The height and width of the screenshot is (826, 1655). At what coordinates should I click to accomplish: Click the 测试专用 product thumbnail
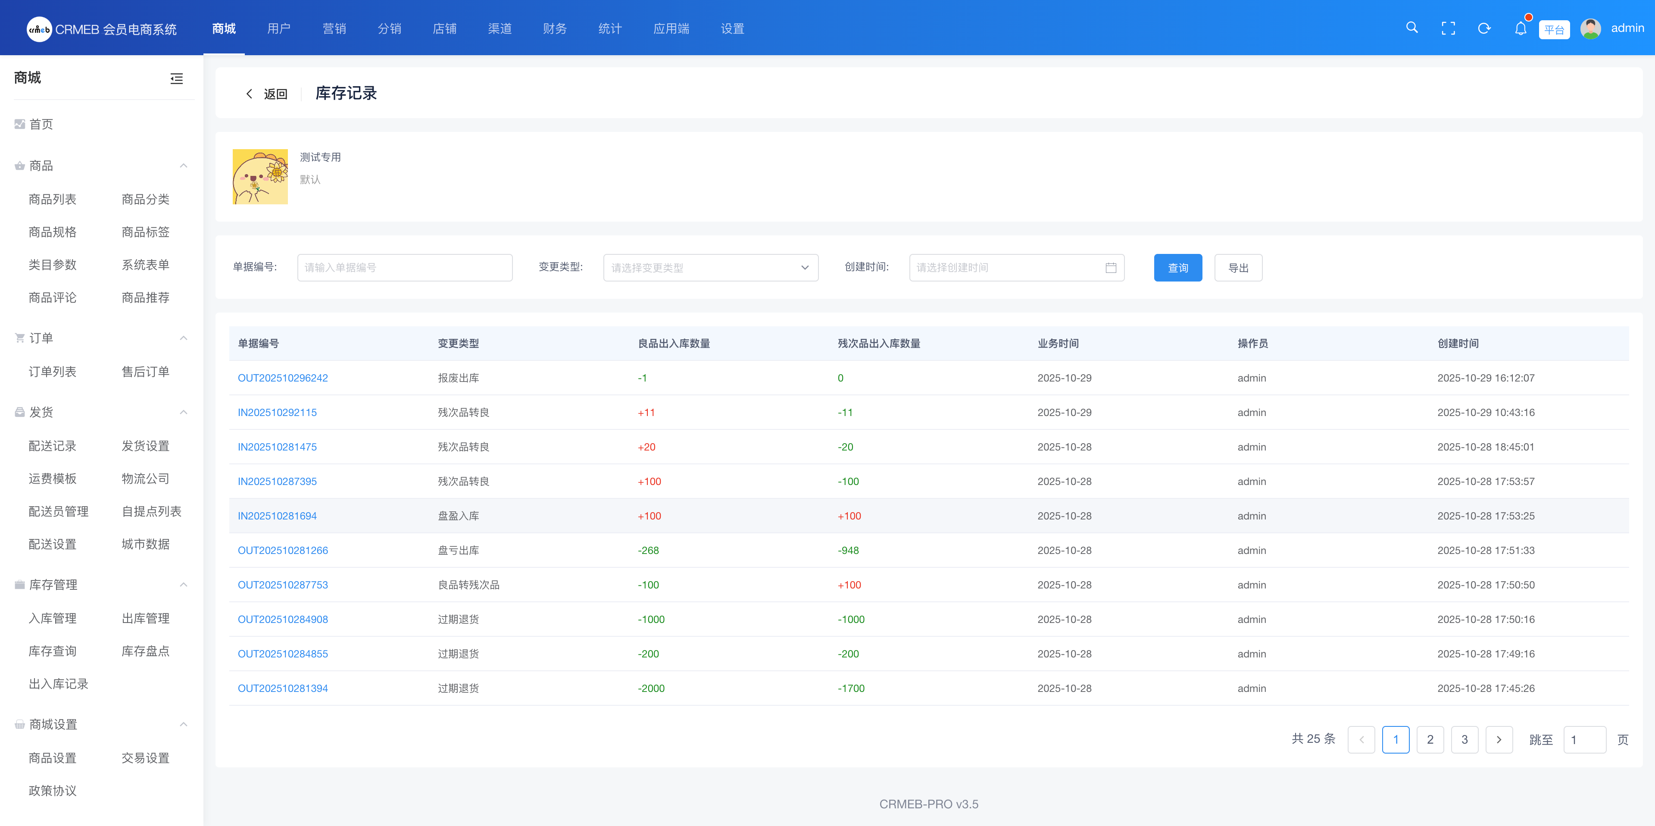[259, 177]
